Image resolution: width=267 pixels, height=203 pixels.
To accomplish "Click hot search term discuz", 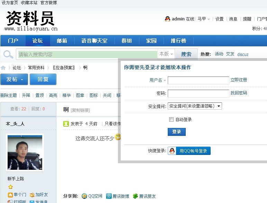I will point(243,55).
